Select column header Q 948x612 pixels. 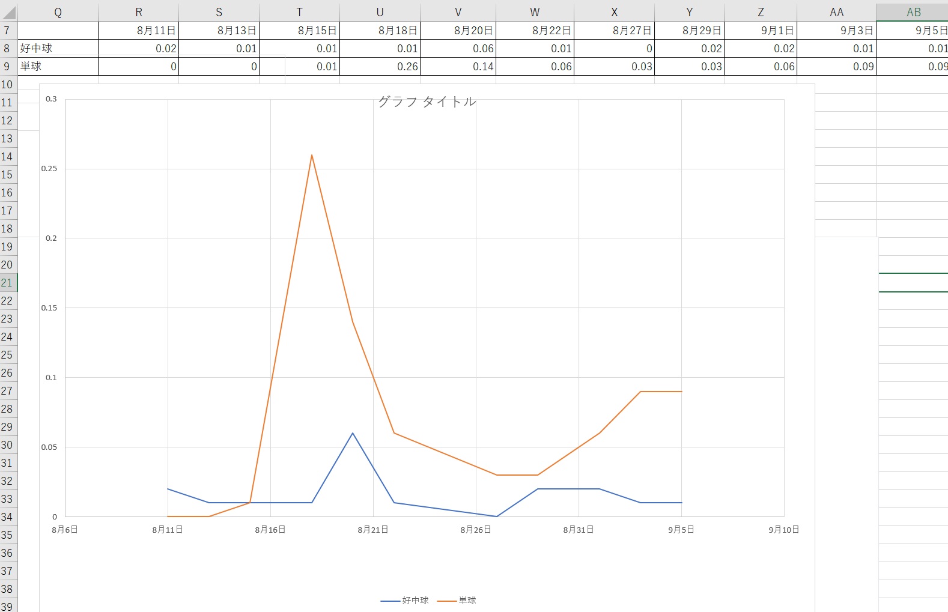tap(58, 12)
